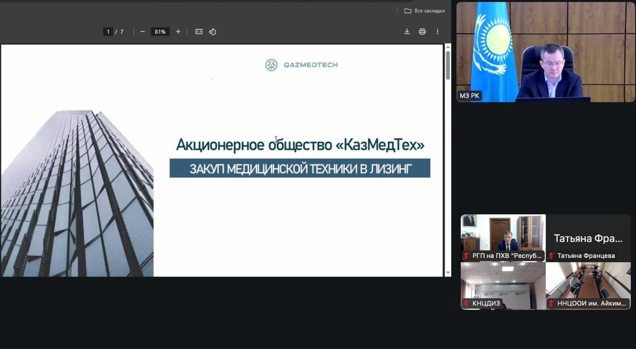This screenshot has width=636, height=349.
Task: Select the ННЦООИ им. Айкимбаева video tile
Action: tap(588, 286)
